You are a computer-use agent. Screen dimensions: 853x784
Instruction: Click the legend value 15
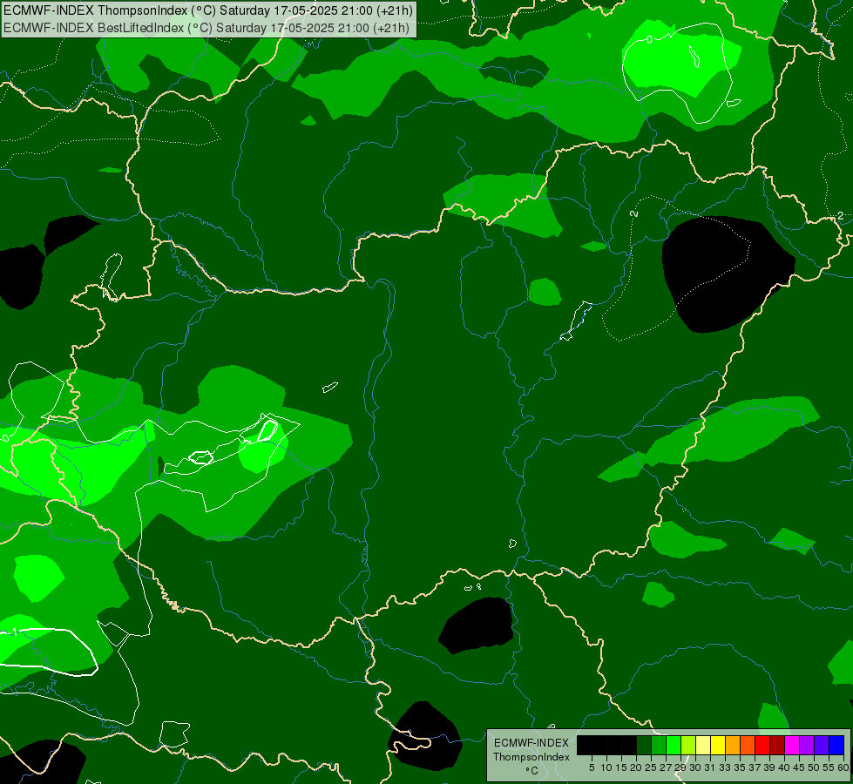[621, 767]
